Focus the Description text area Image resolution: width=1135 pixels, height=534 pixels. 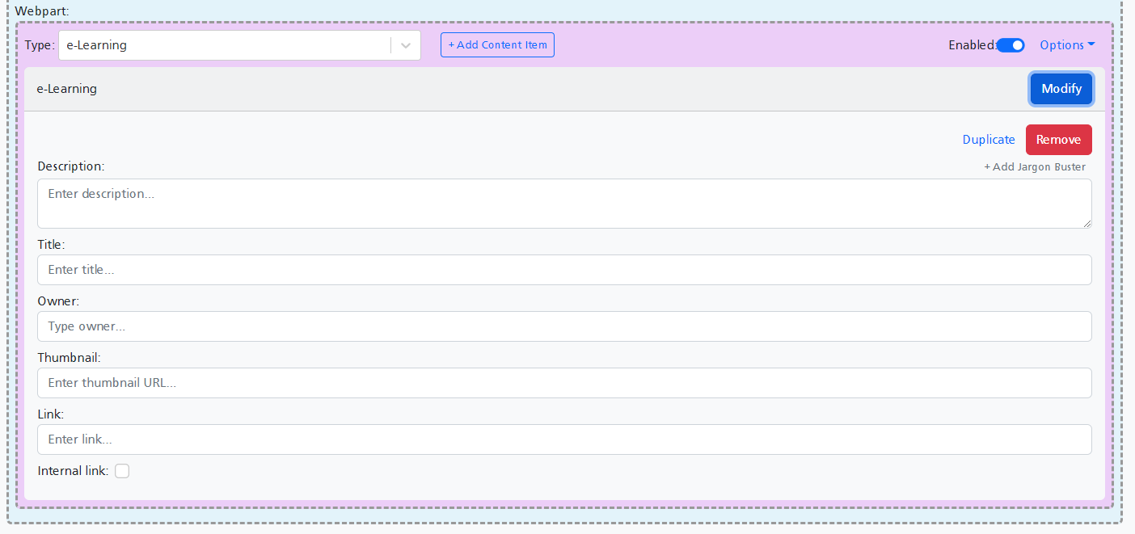click(x=564, y=204)
